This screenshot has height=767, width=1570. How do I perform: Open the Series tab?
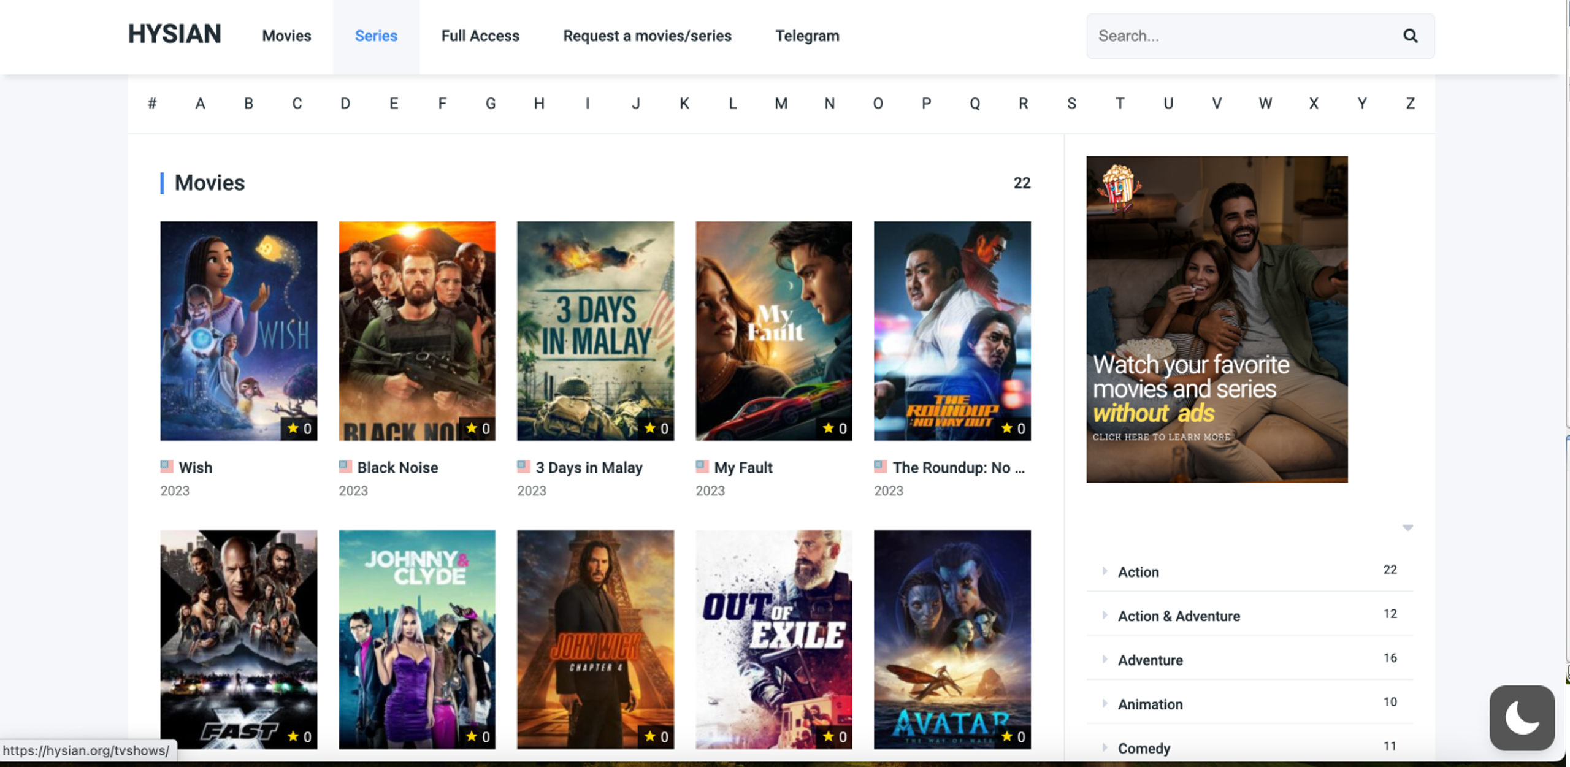point(376,36)
